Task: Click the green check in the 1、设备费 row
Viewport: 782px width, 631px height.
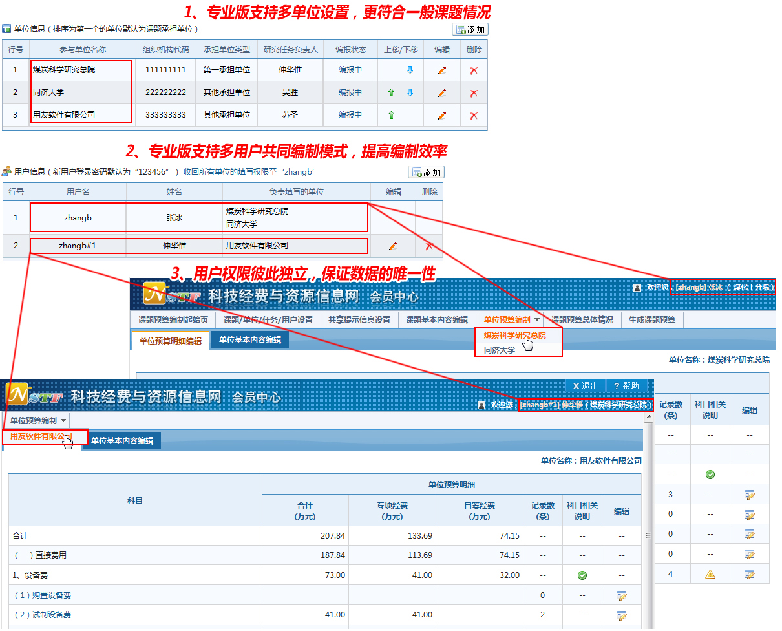Action: pyautogui.click(x=582, y=575)
